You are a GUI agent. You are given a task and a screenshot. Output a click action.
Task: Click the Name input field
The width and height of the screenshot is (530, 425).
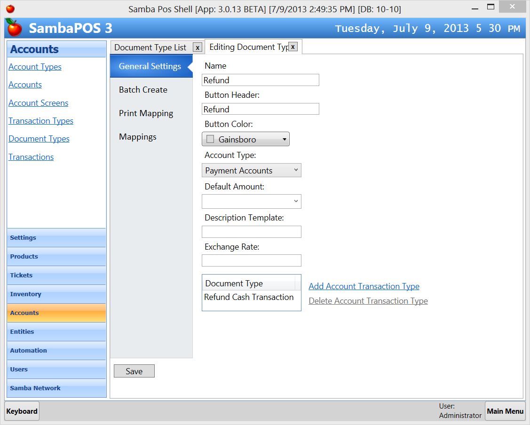[x=260, y=80]
